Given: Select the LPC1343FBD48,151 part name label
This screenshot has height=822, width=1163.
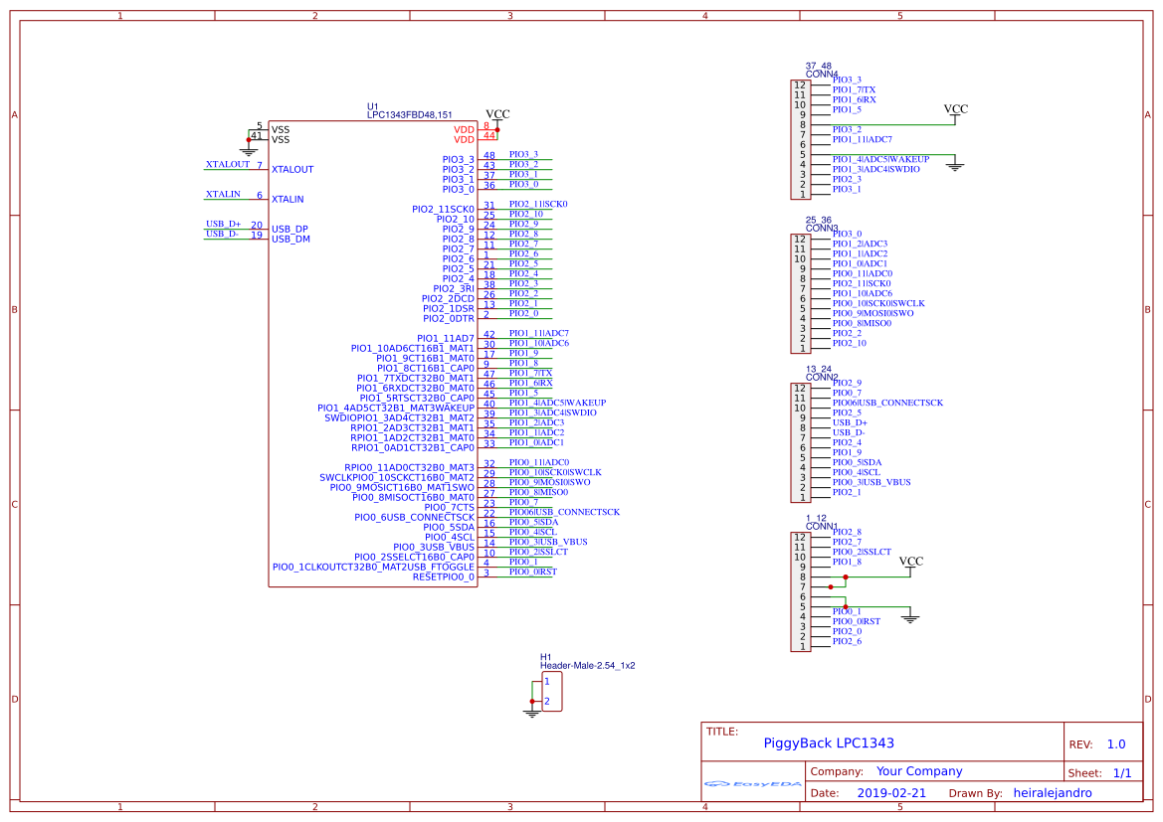Looking at the screenshot, I should pos(409,115).
